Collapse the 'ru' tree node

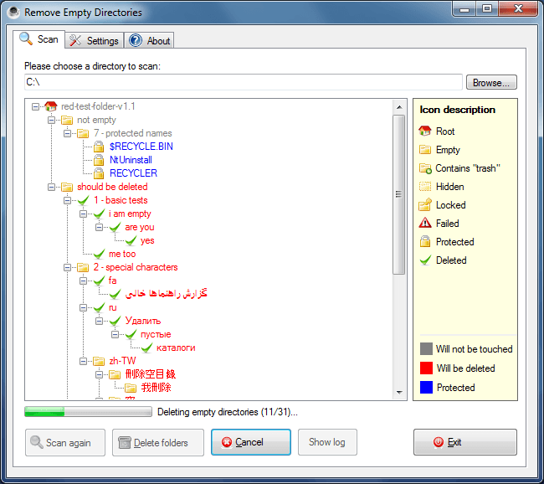tap(83, 307)
